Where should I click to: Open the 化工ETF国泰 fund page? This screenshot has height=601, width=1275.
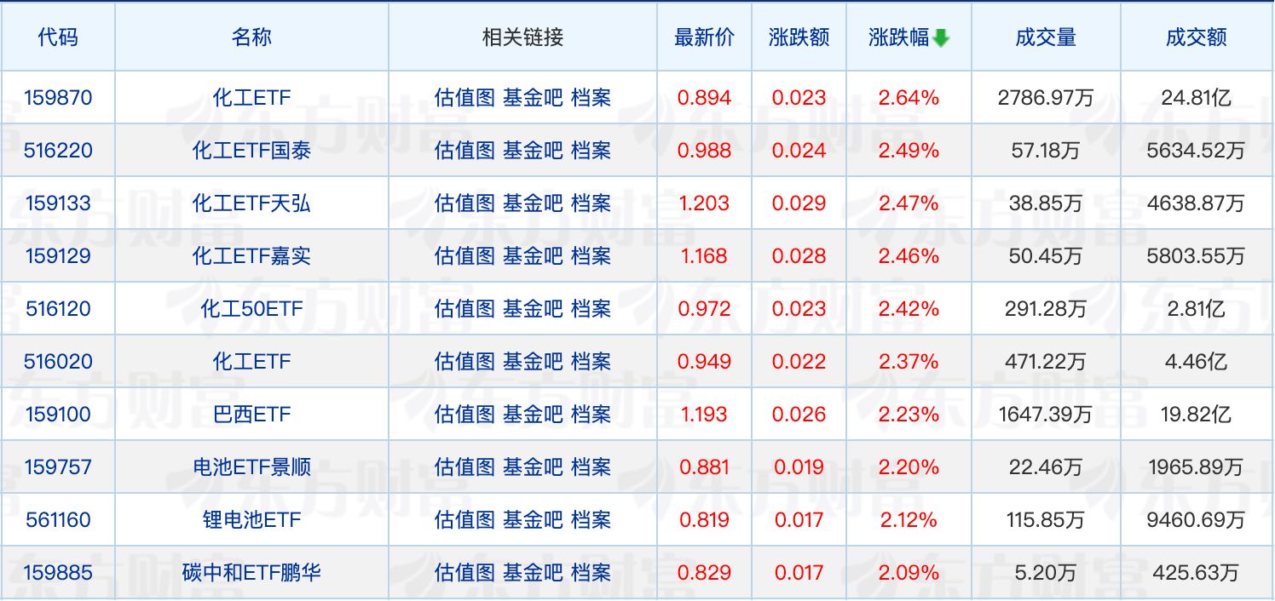pos(251,151)
